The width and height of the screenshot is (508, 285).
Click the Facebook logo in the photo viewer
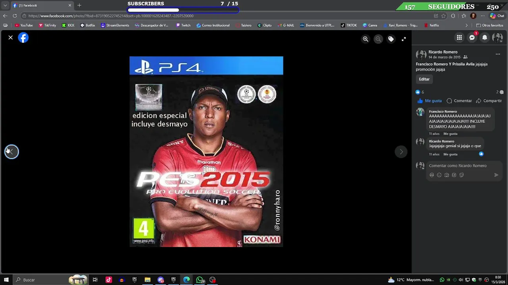click(x=23, y=38)
